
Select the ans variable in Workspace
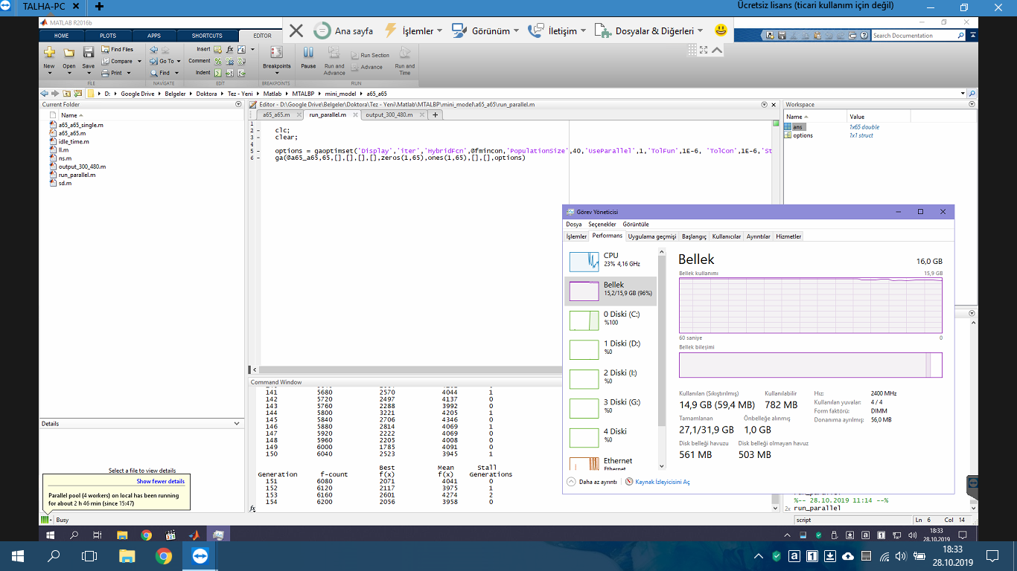(x=797, y=127)
